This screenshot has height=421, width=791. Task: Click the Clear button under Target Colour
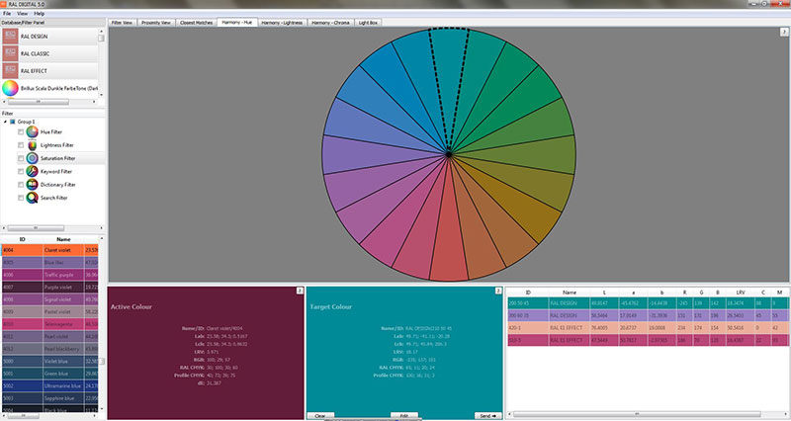(x=320, y=416)
